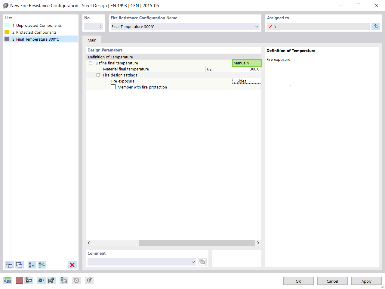Open the formula editor
The image size is (385, 289).
click(x=89, y=280)
